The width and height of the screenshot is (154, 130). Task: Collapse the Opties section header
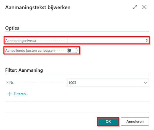[12, 28]
